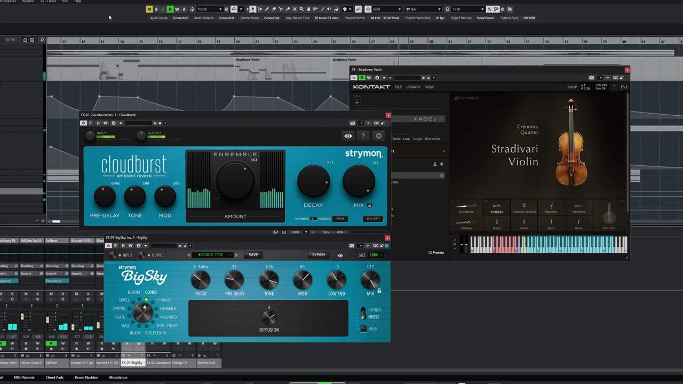Click the Kontakt plus tool icon

[x=357, y=102]
